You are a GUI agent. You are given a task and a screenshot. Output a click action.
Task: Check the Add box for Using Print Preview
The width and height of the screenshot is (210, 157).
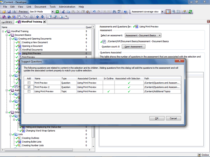click(x=29, y=91)
